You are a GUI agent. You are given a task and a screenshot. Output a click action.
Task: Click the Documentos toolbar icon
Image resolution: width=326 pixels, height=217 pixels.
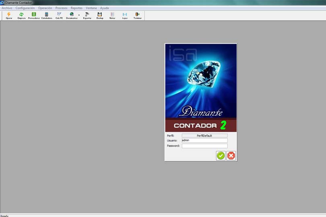tap(72, 16)
